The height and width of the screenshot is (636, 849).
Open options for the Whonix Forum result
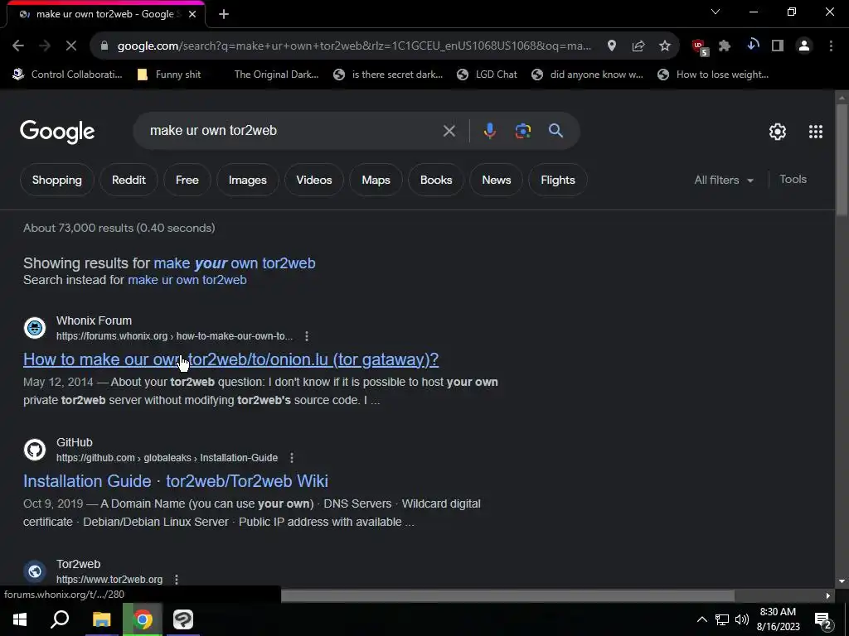(x=307, y=336)
